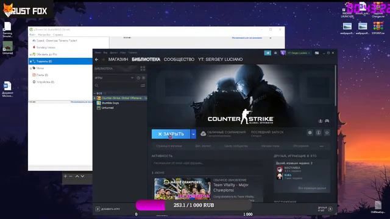Click the recent-activity clock icon in library

(138, 78)
